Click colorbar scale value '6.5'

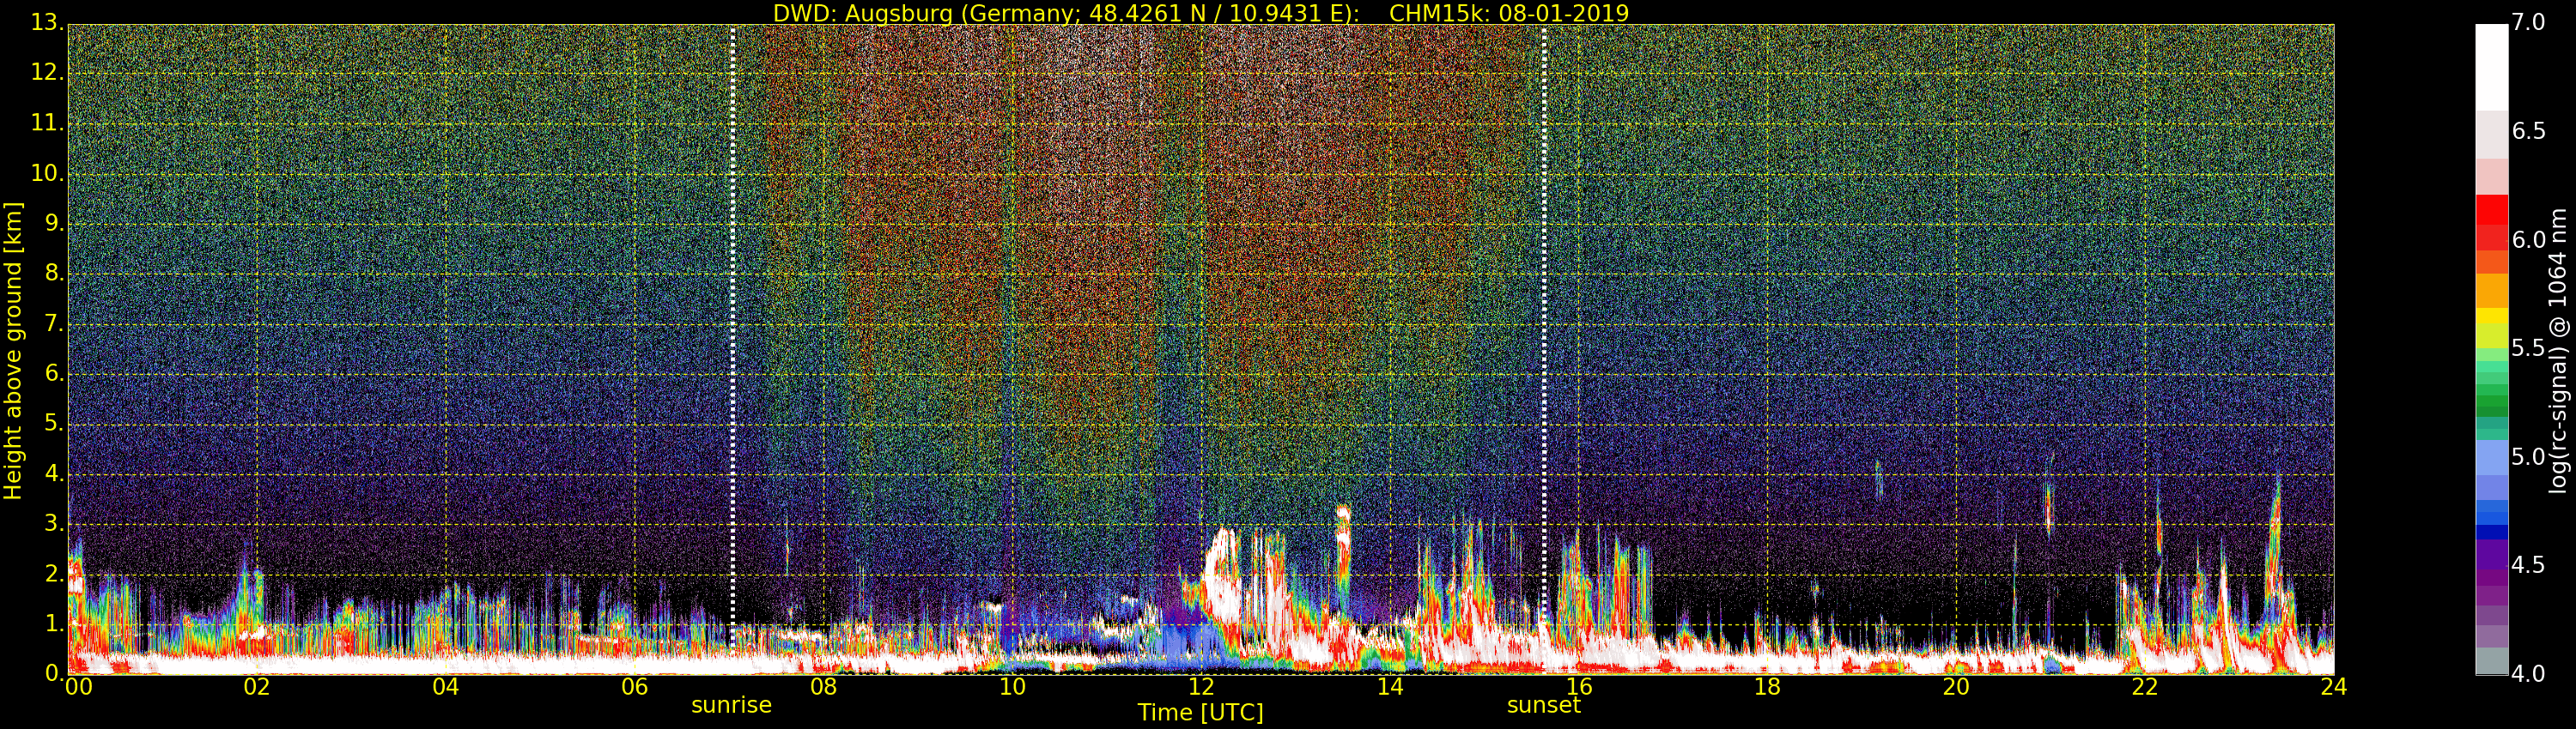point(2529,132)
